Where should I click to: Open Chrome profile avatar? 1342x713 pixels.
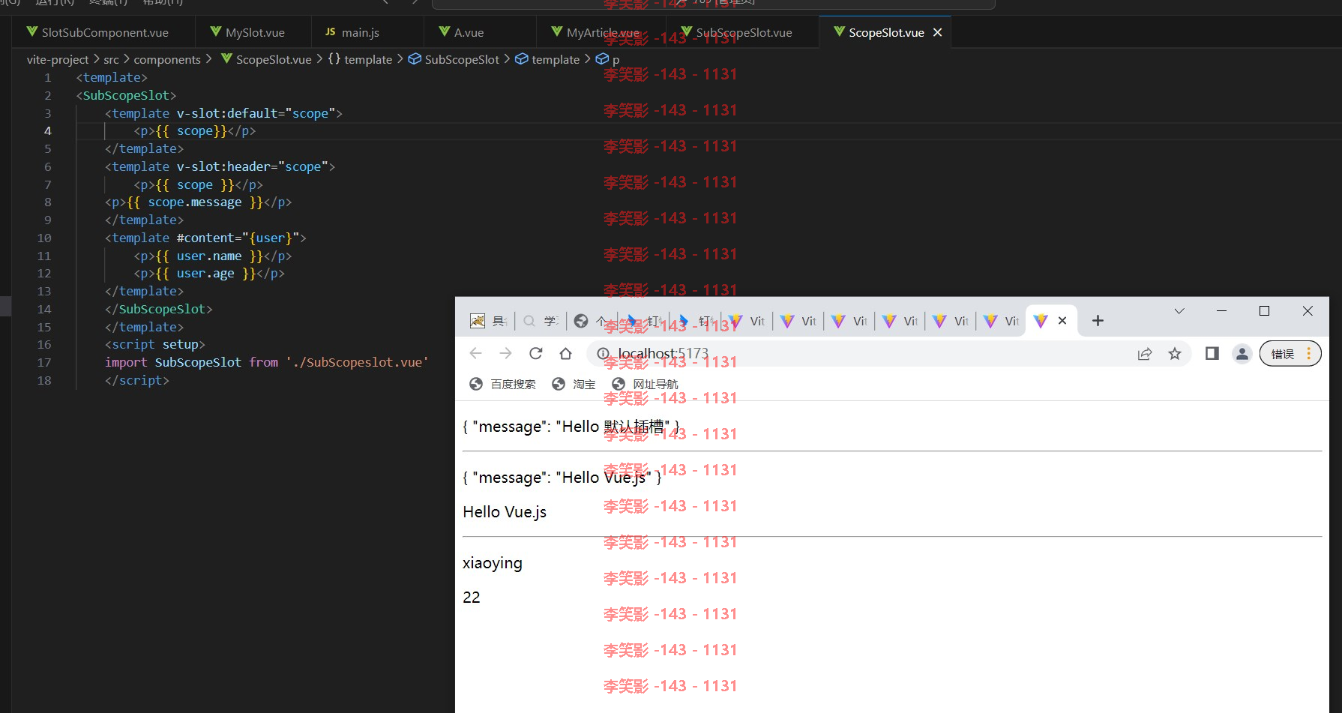click(1242, 353)
